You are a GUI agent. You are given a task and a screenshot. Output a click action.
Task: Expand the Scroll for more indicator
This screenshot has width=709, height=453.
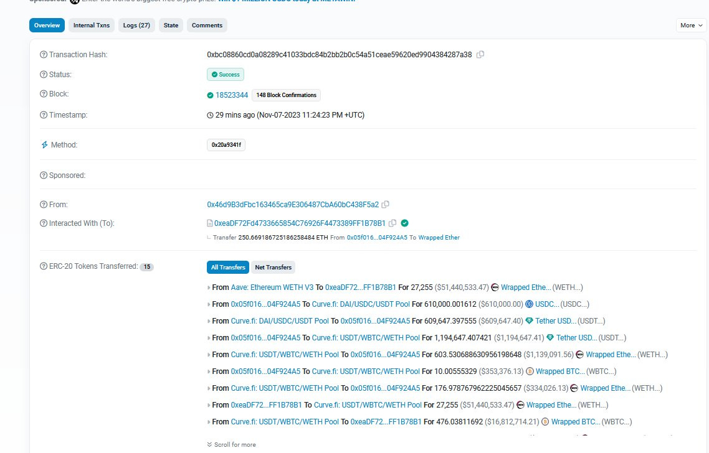click(232, 445)
